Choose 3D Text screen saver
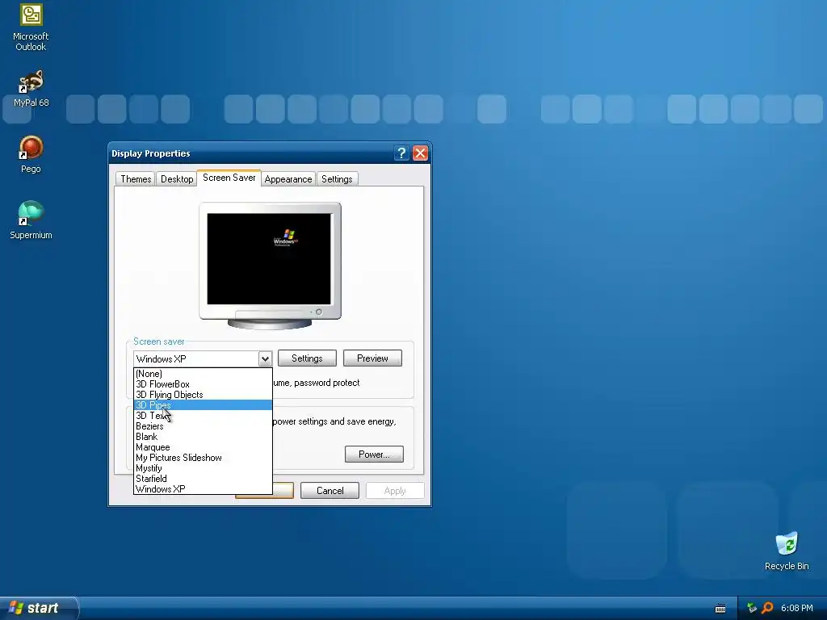Image resolution: width=827 pixels, height=620 pixels. tap(203, 416)
